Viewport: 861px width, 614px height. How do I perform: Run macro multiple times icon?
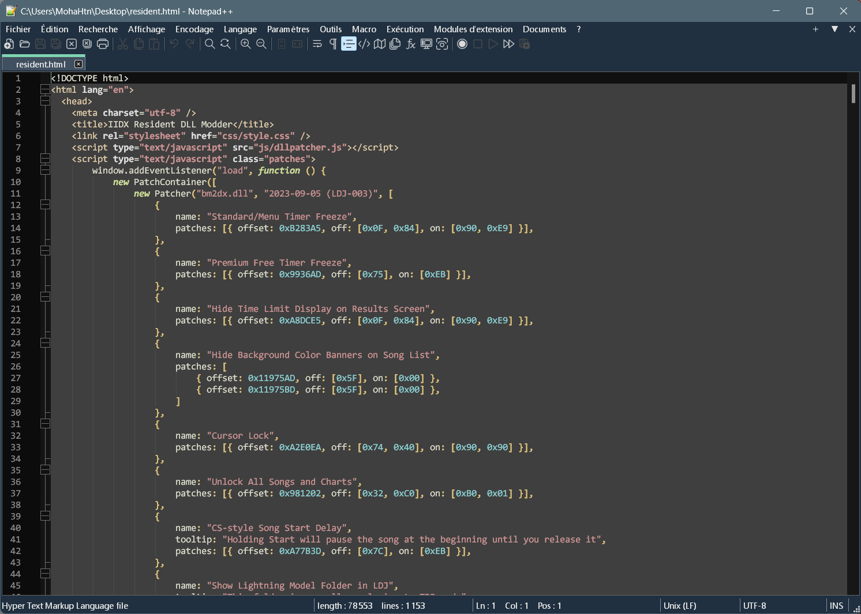click(508, 44)
